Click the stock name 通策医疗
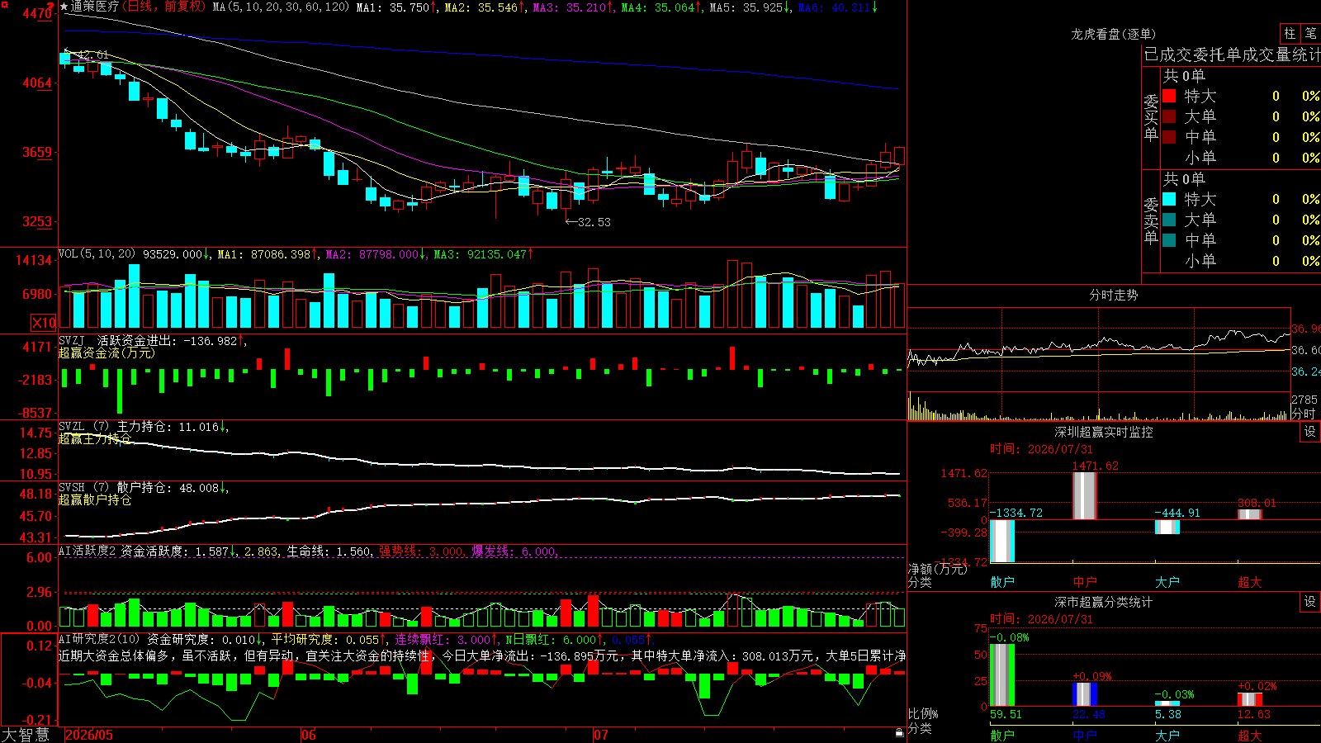The image size is (1321, 743). tap(95, 7)
